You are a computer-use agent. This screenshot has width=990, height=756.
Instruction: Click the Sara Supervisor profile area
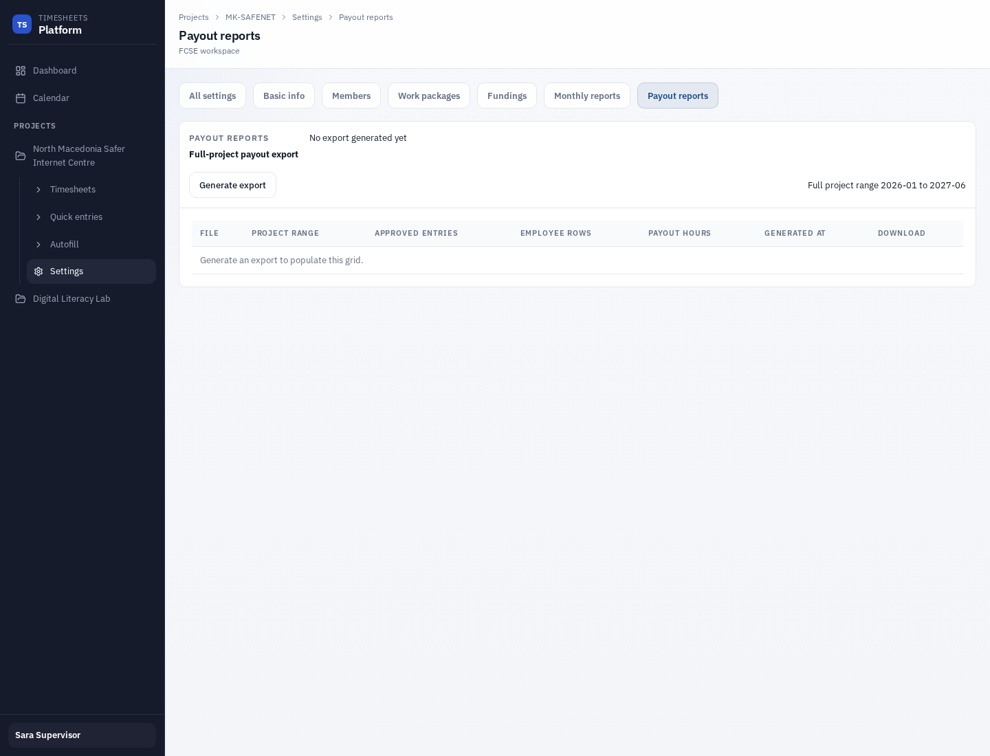point(82,735)
